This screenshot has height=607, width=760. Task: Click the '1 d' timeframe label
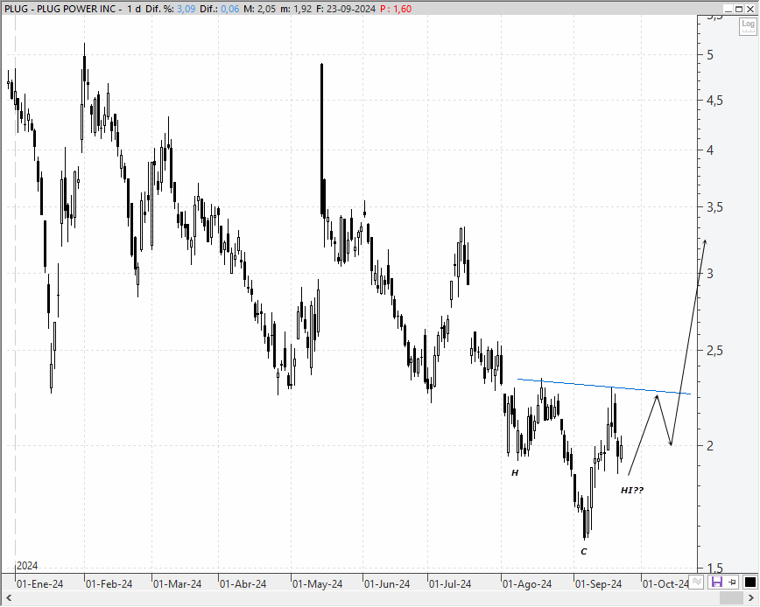click(x=134, y=9)
